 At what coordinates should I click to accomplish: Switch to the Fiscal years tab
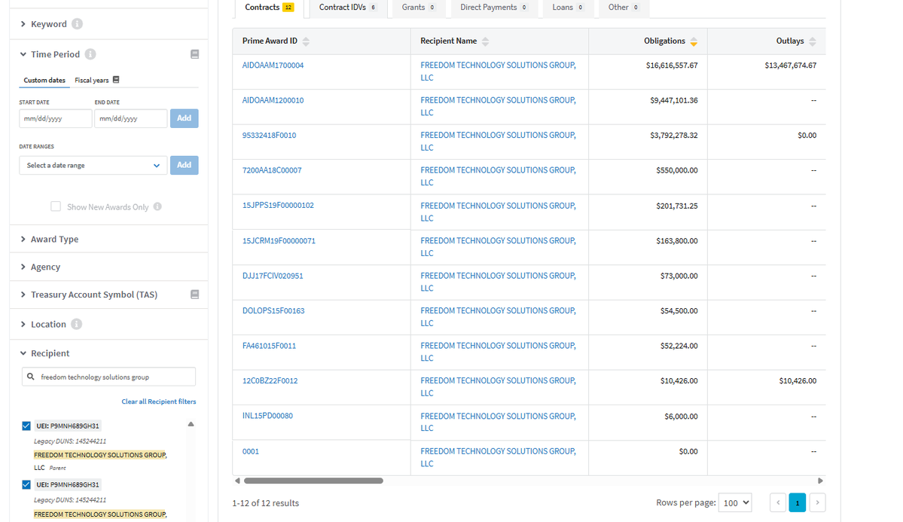pyautogui.click(x=96, y=80)
